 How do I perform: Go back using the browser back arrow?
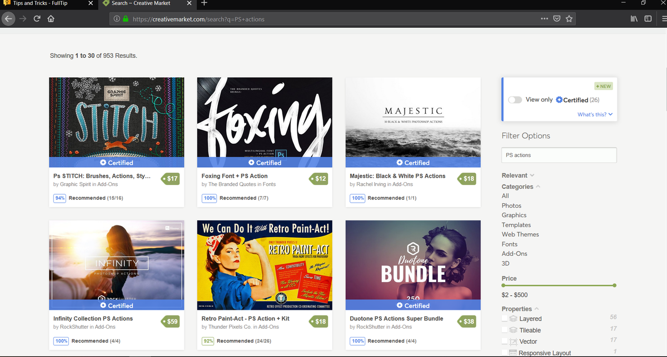pos(8,19)
